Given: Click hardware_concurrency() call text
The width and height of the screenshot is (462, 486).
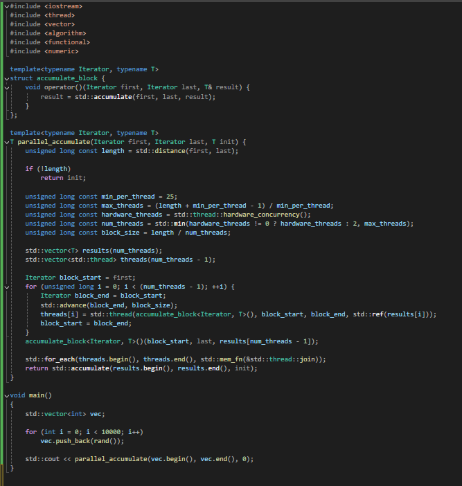Looking at the screenshot, I should pyautogui.click(x=267, y=214).
